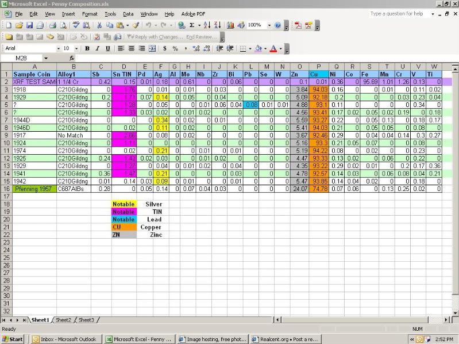Screen dimensions: 459x344
Task: Sort Descending Z-A icon
Action: (x=217, y=25)
